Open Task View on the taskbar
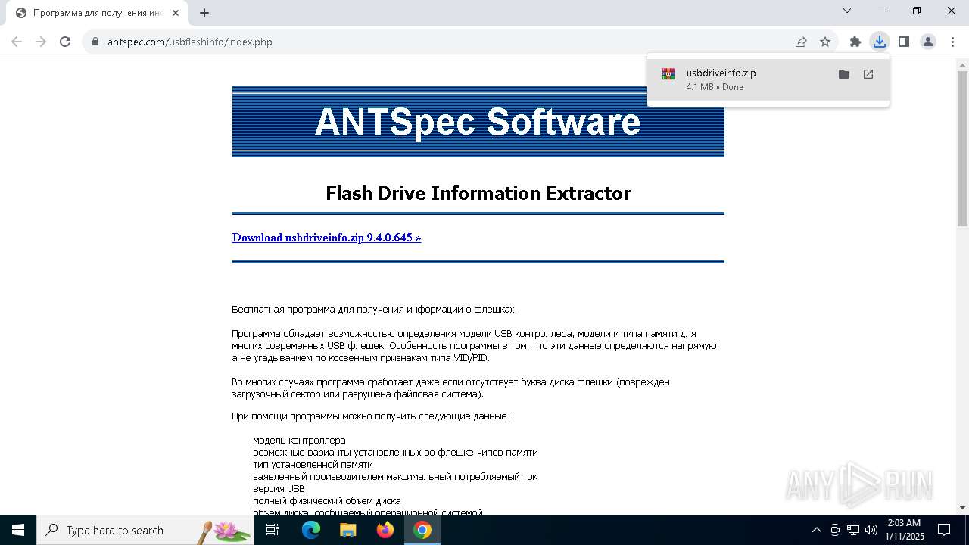The image size is (969, 545). click(x=273, y=530)
